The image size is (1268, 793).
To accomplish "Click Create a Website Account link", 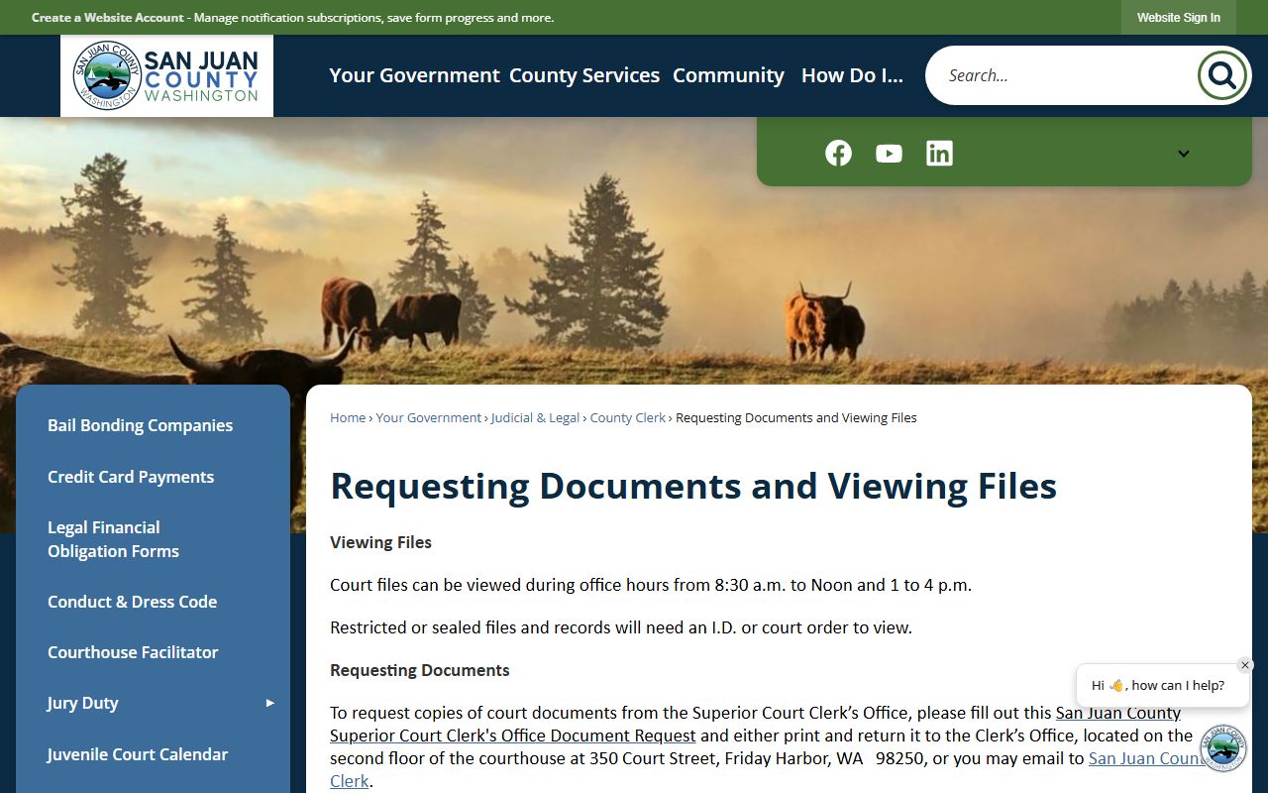I will coord(108,18).
